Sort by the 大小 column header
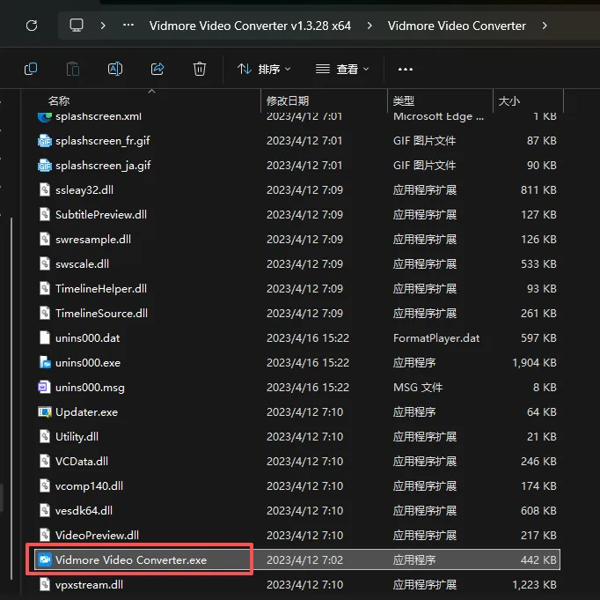Screen dimensions: 600x600 [x=509, y=100]
